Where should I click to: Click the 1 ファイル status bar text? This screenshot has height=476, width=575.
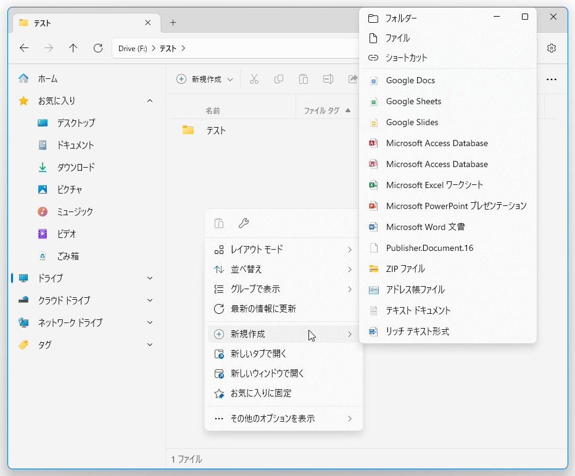click(x=187, y=459)
